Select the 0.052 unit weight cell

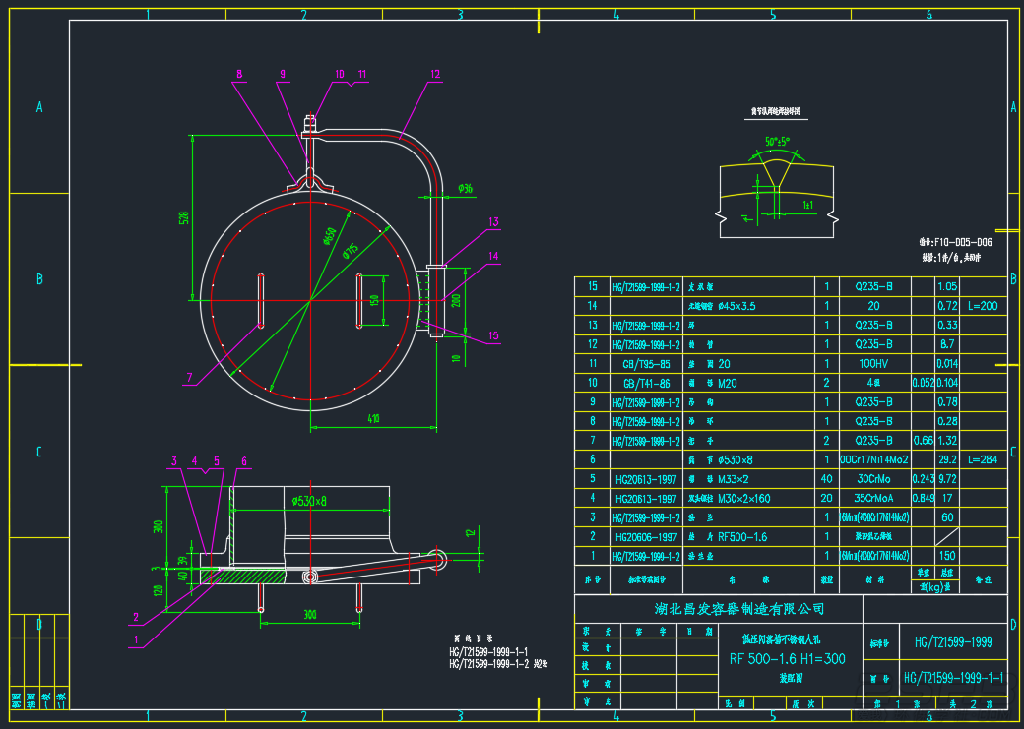[x=923, y=383]
